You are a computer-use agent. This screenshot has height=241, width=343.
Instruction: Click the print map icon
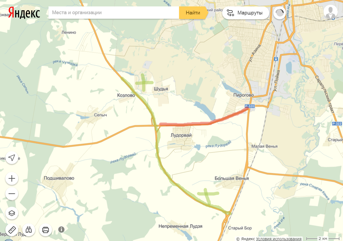pyautogui.click(x=46, y=229)
